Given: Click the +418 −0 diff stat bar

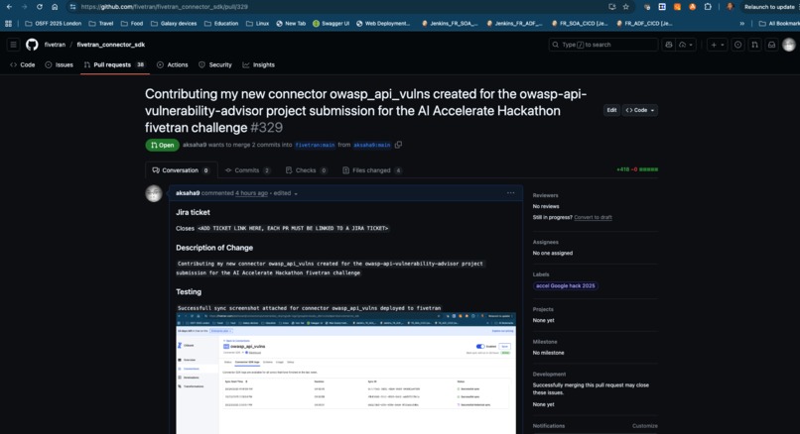Looking at the screenshot, I should coord(637,169).
